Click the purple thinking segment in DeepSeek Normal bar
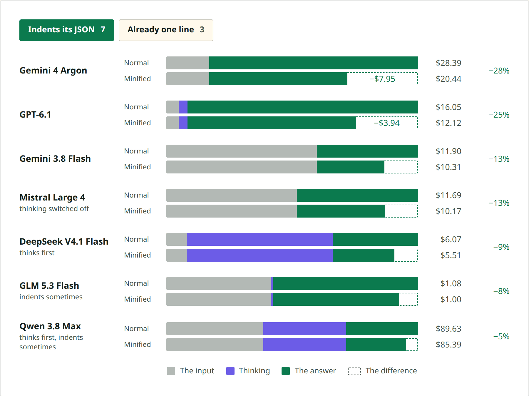 click(260, 239)
